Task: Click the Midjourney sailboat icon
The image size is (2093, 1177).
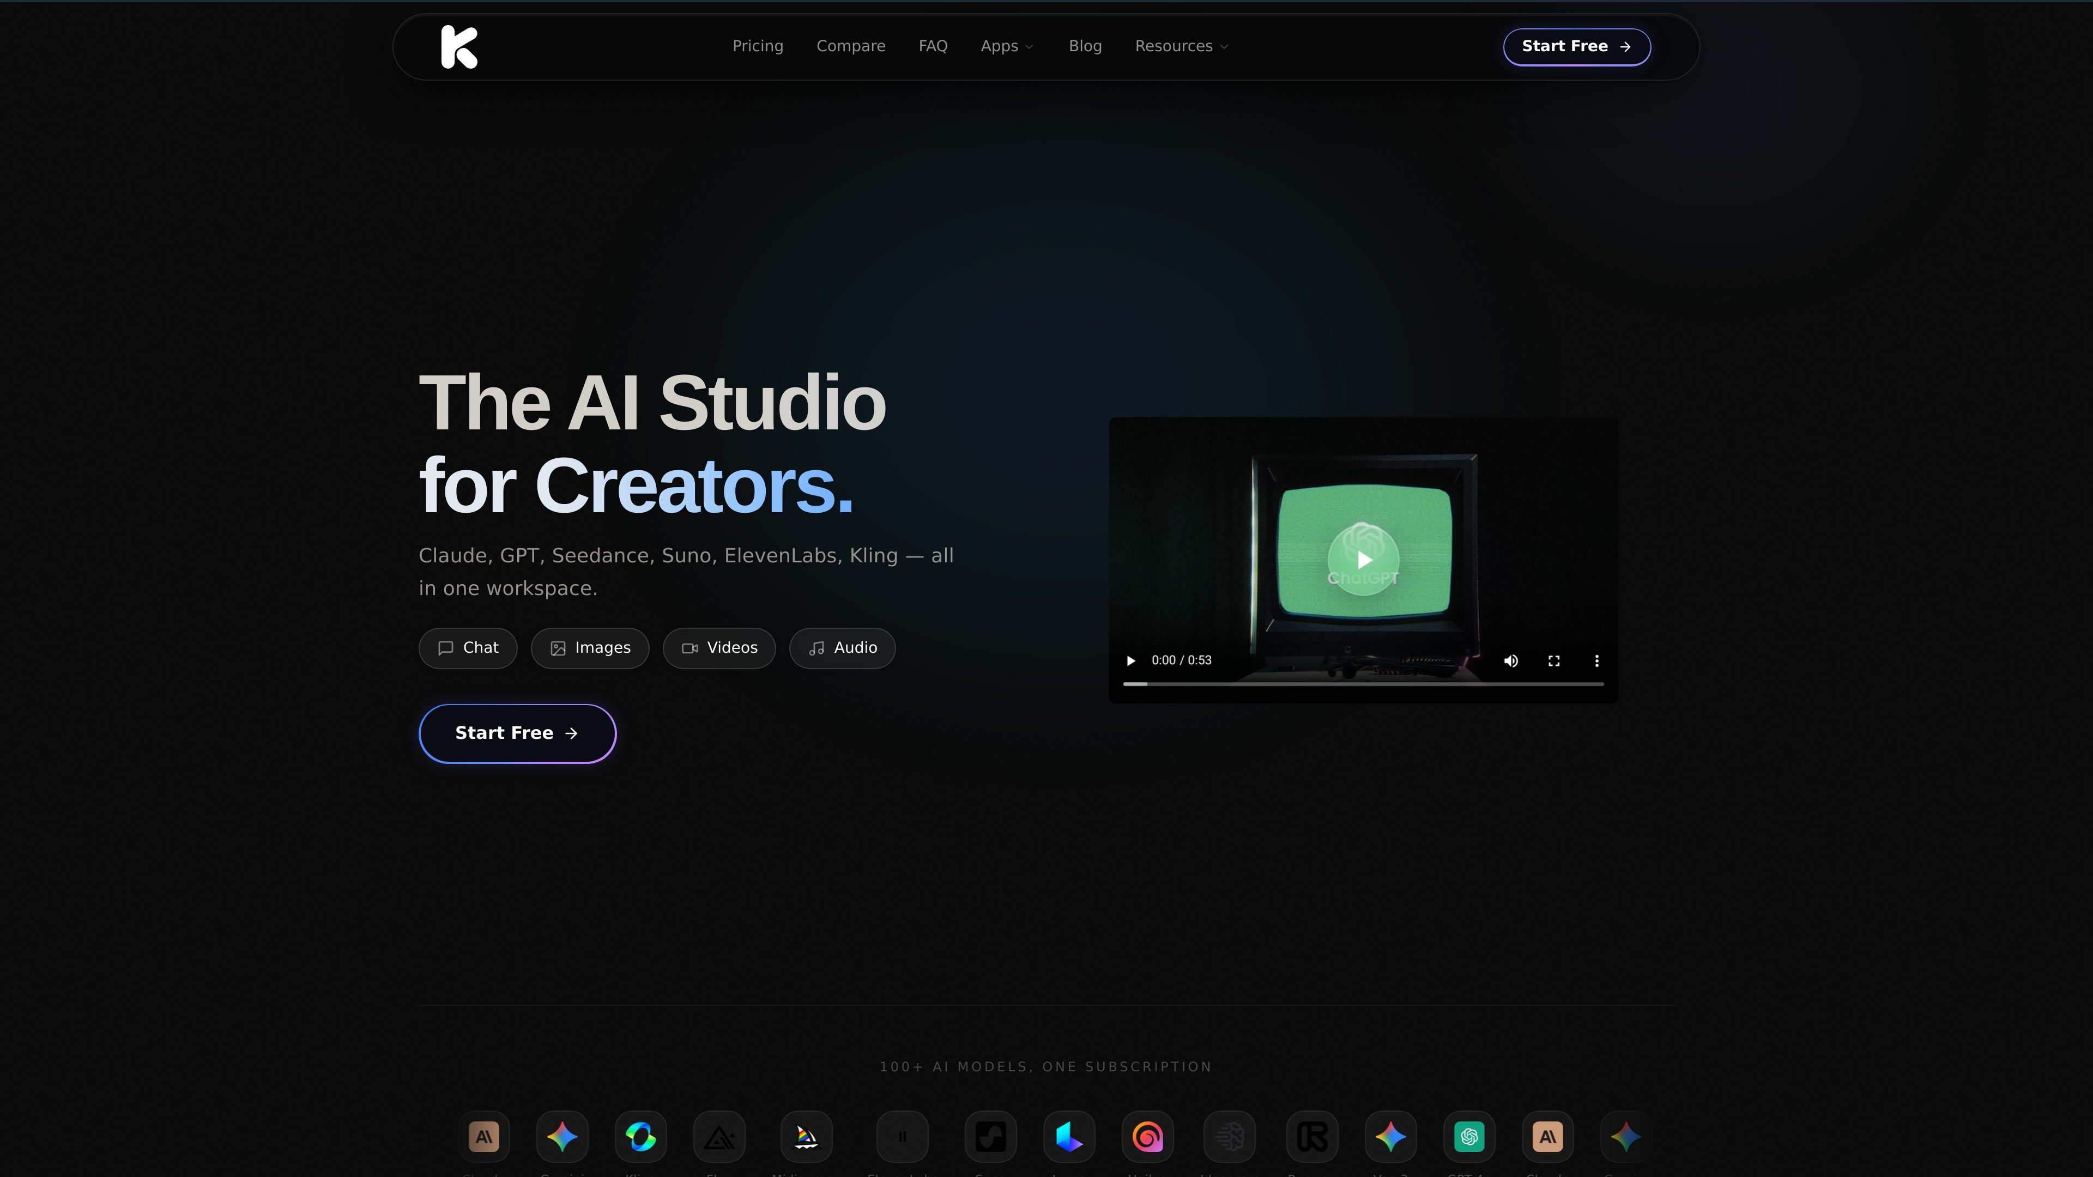Action: coord(806,1136)
